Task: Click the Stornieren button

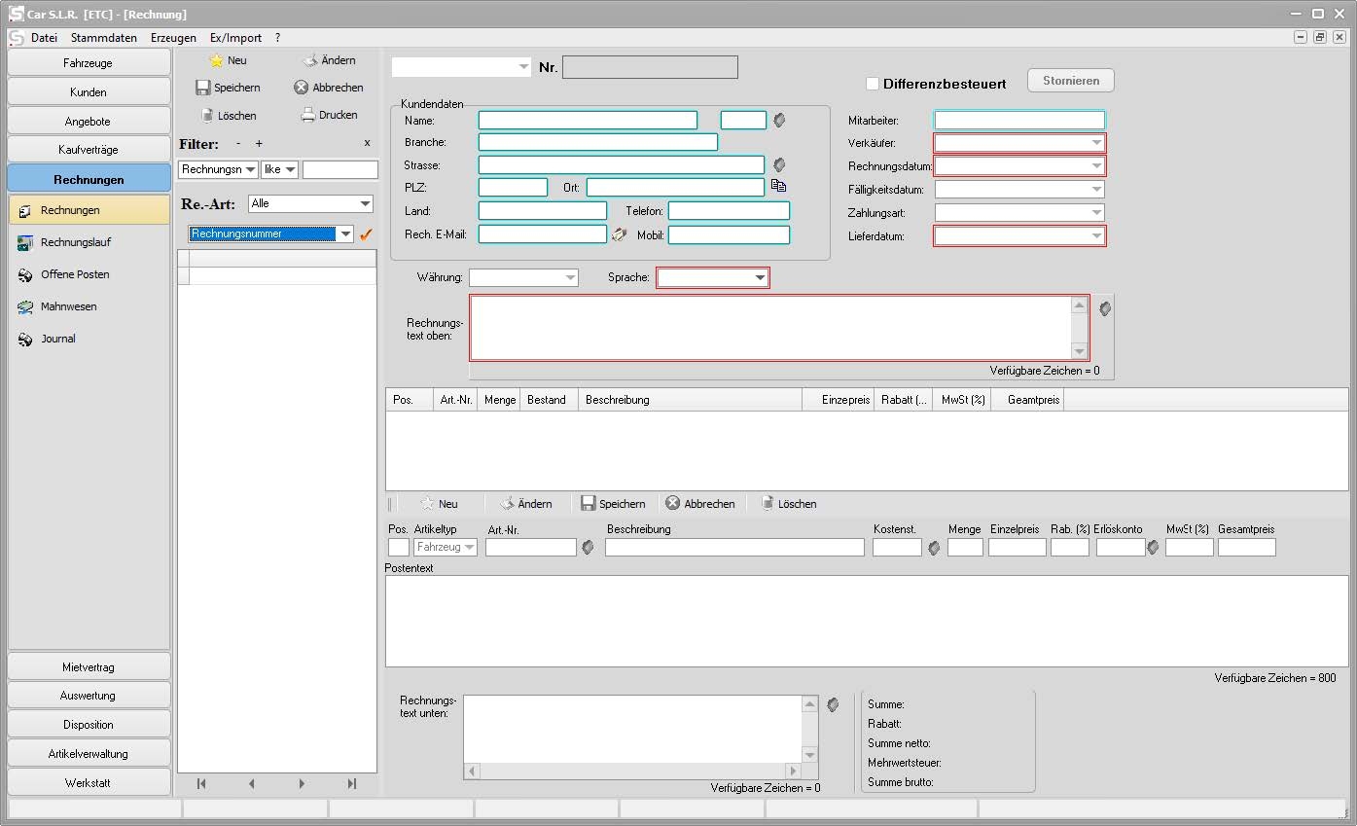Action: (x=1070, y=81)
